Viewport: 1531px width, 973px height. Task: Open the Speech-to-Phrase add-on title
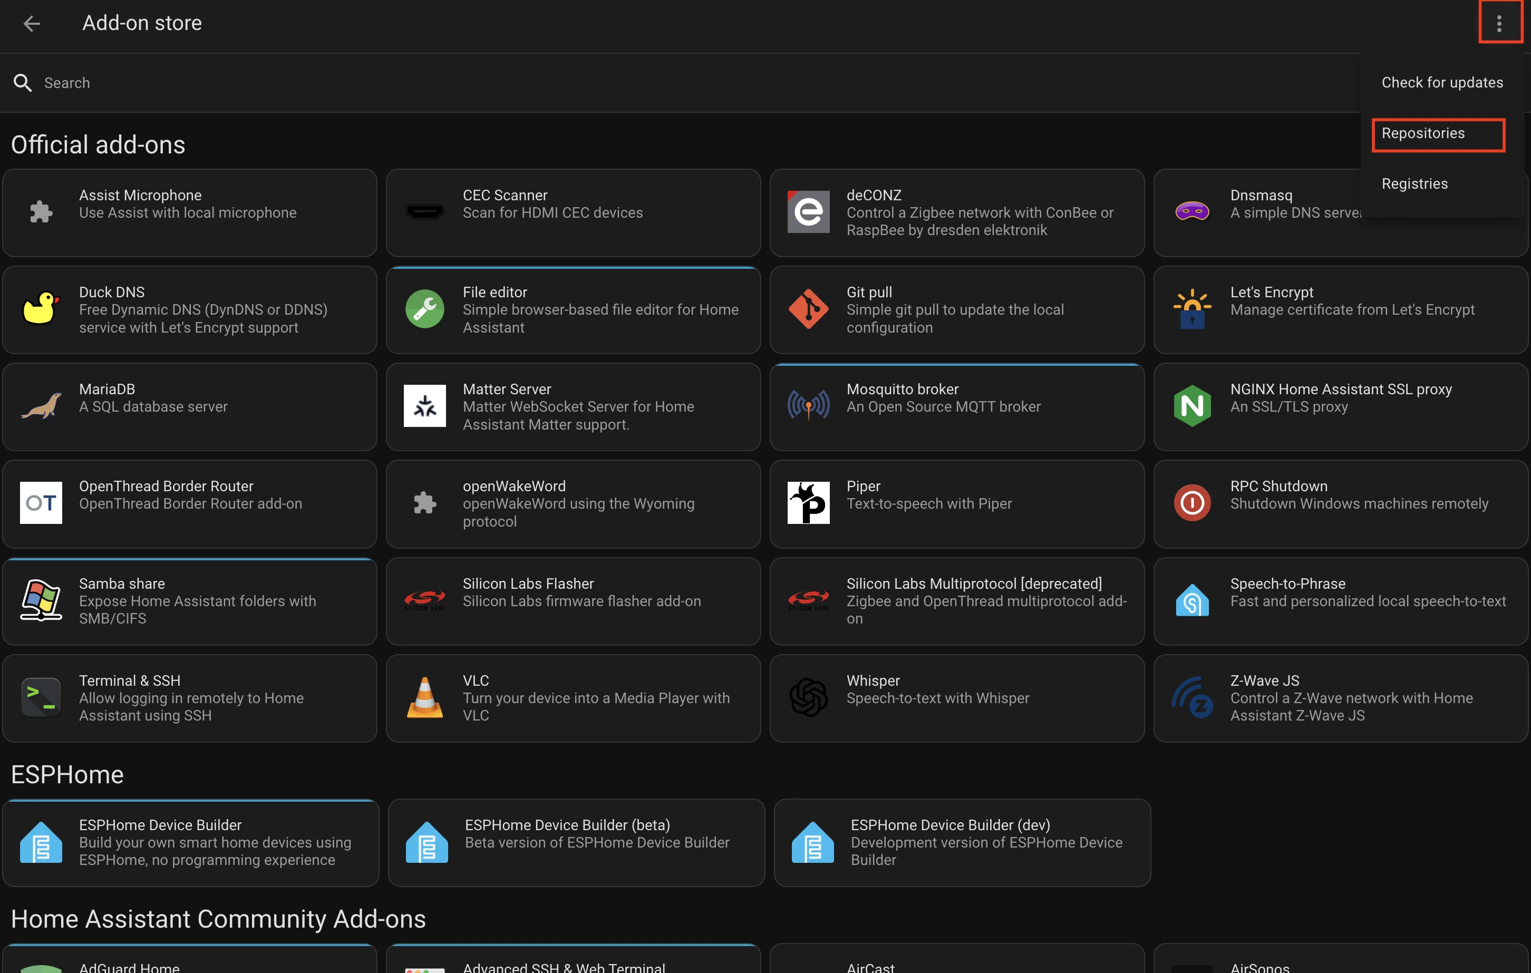tap(1287, 584)
